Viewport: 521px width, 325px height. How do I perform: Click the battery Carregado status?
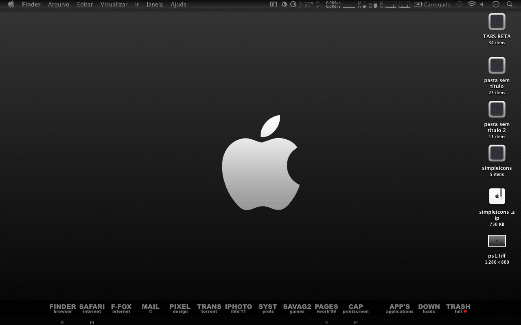pos(432,4)
